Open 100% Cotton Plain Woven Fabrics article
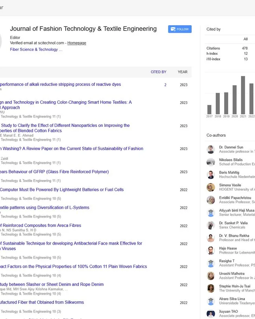 point(74,267)
